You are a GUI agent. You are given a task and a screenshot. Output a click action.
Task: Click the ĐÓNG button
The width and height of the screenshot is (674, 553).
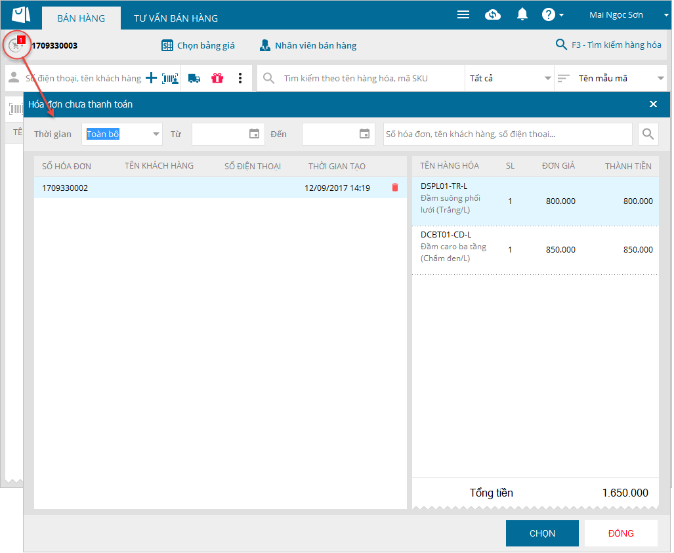click(621, 533)
